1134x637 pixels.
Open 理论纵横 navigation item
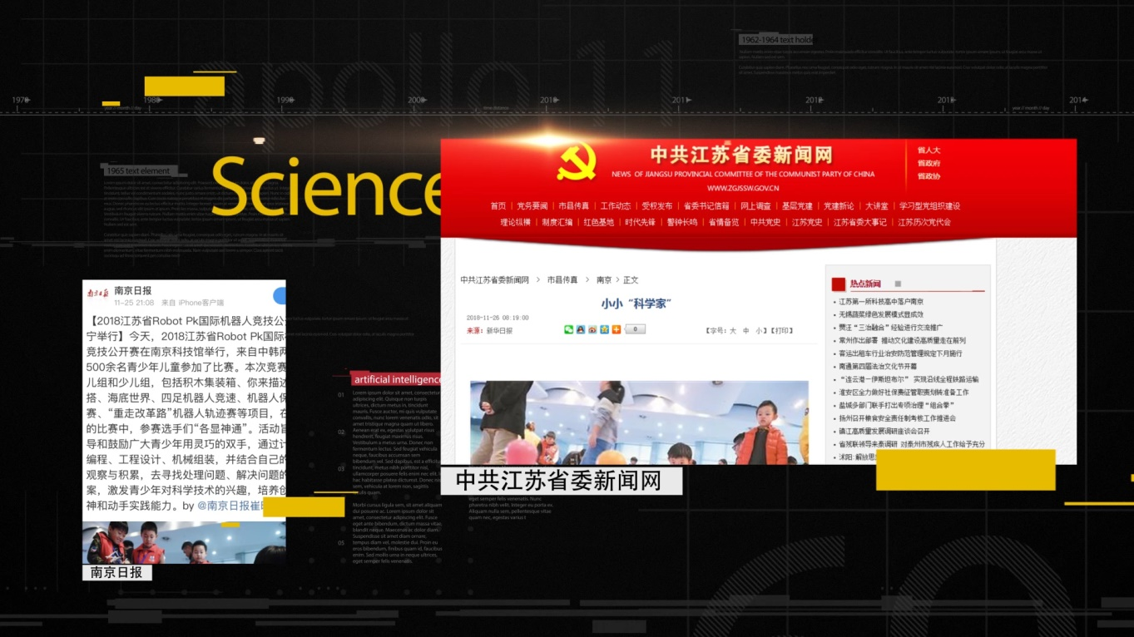pos(515,222)
